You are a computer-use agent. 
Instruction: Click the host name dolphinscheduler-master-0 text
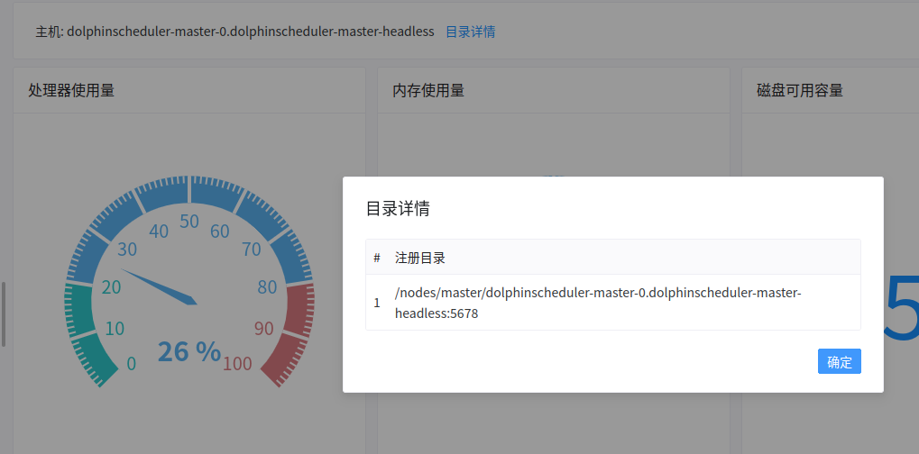(x=250, y=32)
